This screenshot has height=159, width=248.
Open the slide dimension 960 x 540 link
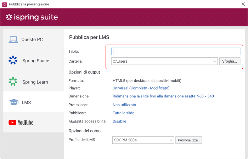tap(163, 96)
